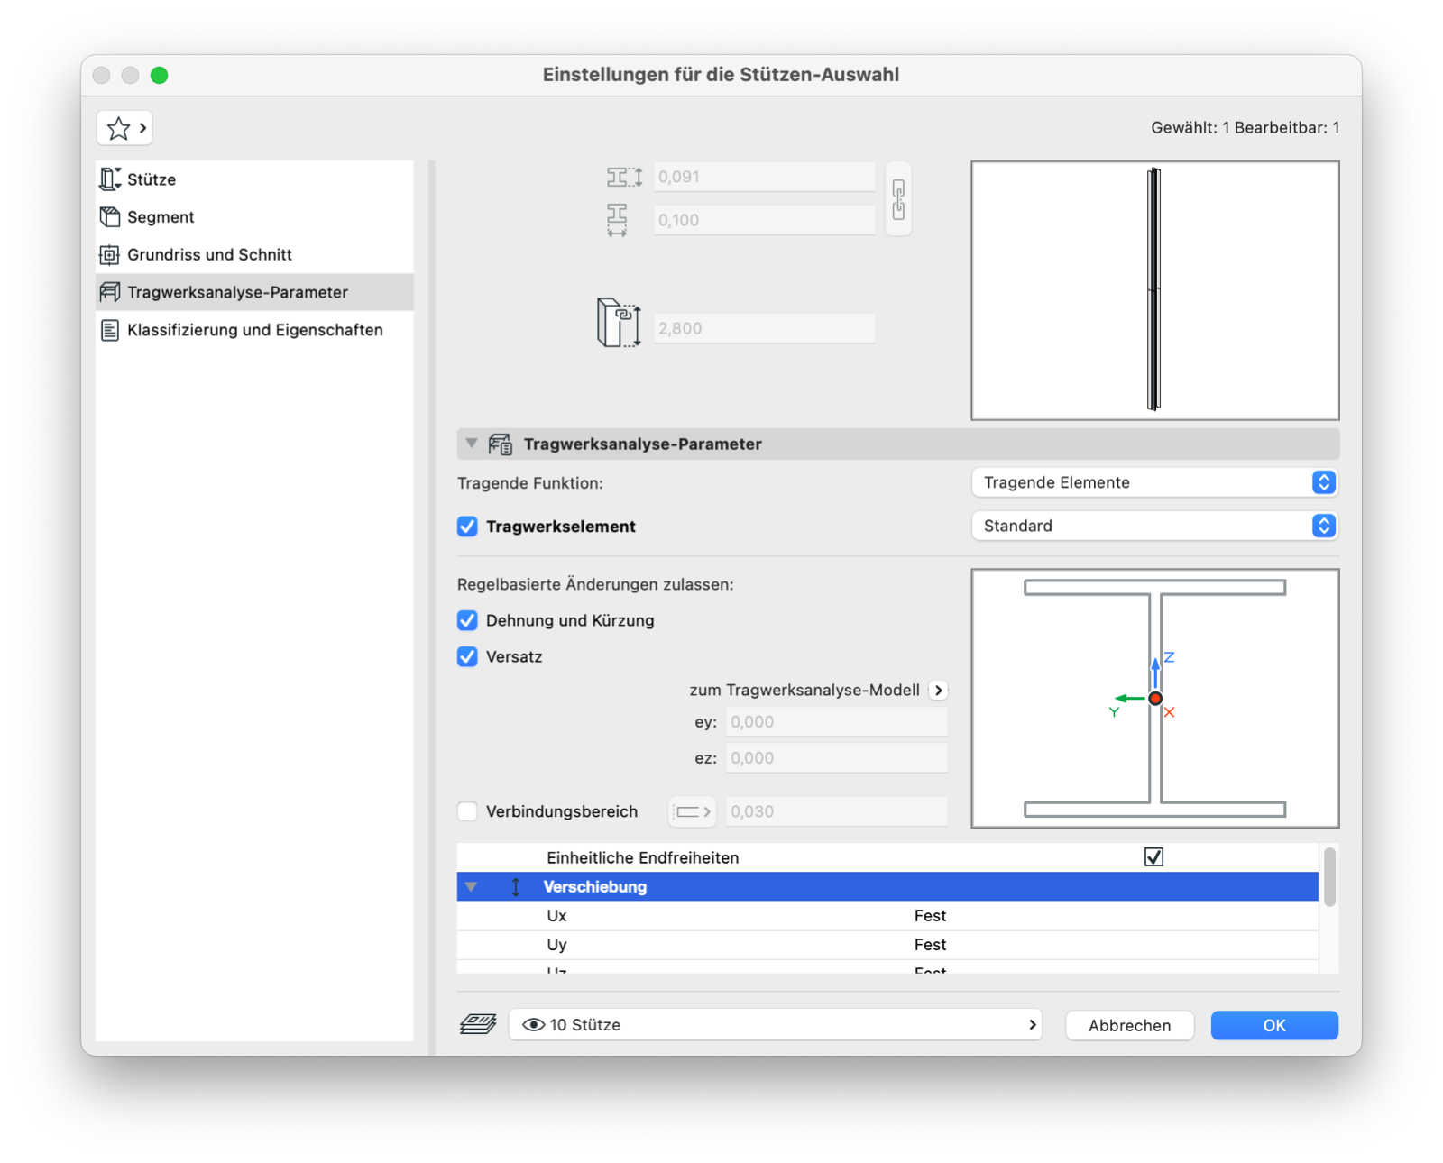The height and width of the screenshot is (1163, 1443).
Task: Open the Standard analysis type dropdown
Action: click(x=1155, y=526)
